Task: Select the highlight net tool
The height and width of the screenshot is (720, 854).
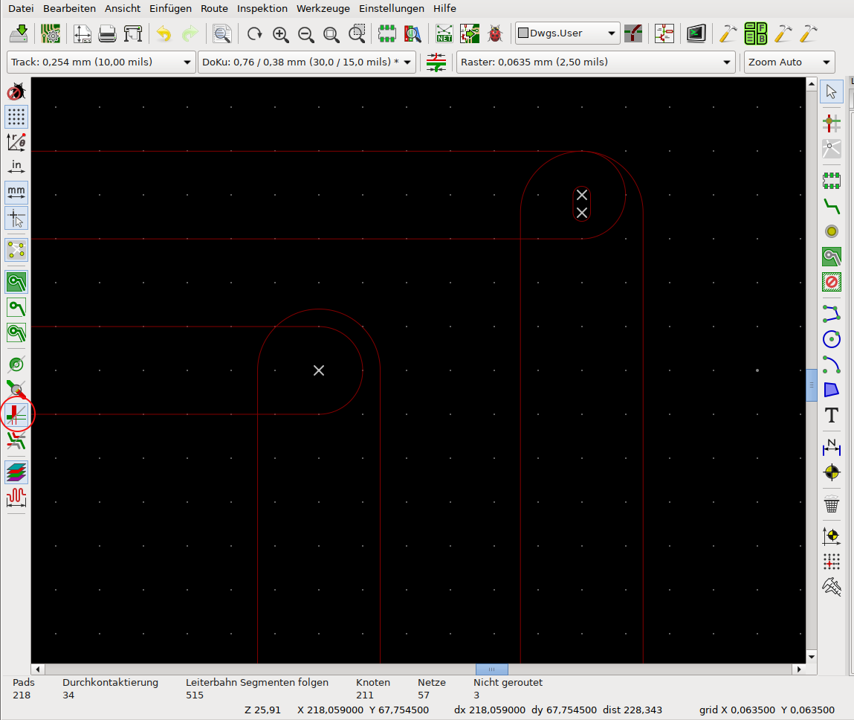Action: tap(832, 123)
